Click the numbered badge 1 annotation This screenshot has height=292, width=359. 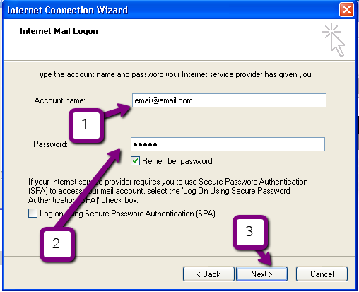click(86, 125)
